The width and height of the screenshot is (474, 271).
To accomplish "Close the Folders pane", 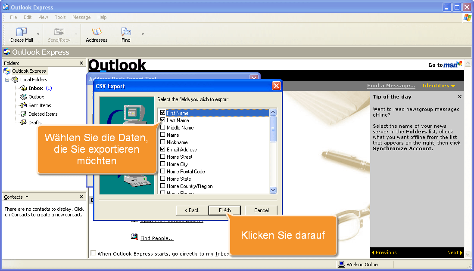I will pyautogui.click(x=81, y=63).
